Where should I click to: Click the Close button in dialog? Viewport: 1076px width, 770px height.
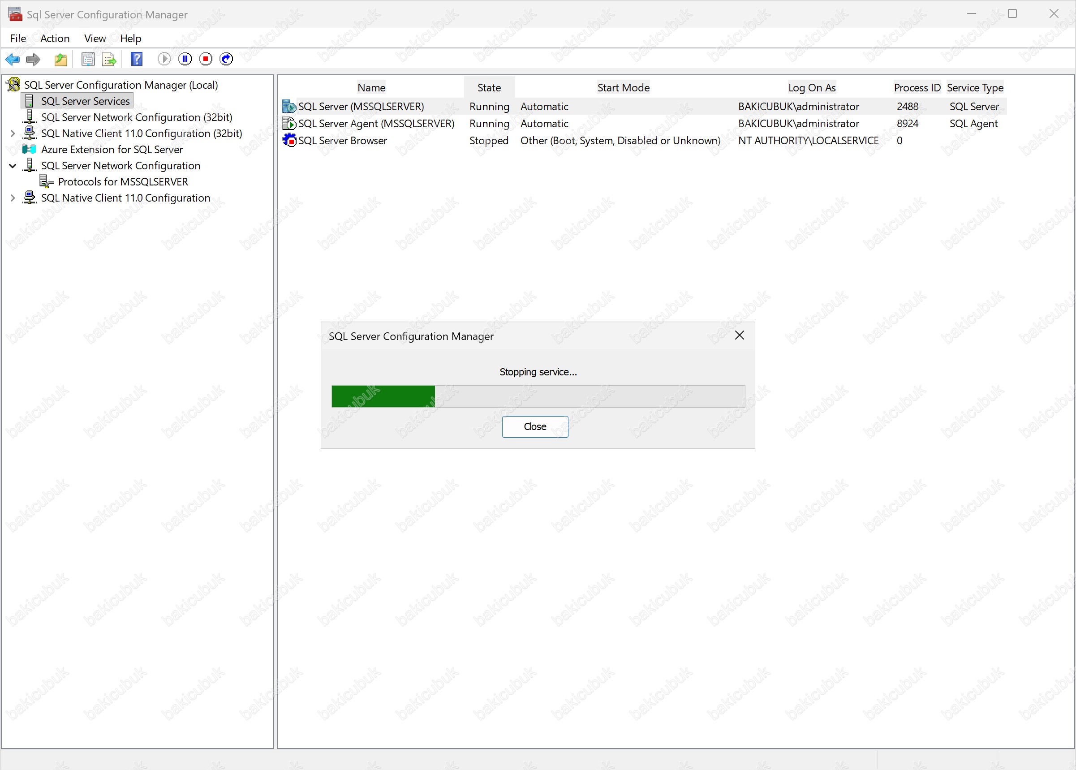(x=534, y=427)
